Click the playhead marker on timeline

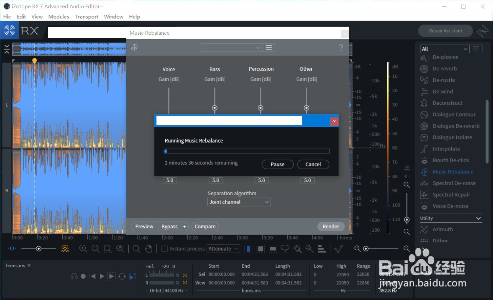coord(34,61)
